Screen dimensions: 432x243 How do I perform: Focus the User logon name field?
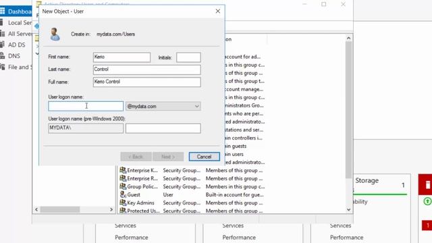point(86,106)
